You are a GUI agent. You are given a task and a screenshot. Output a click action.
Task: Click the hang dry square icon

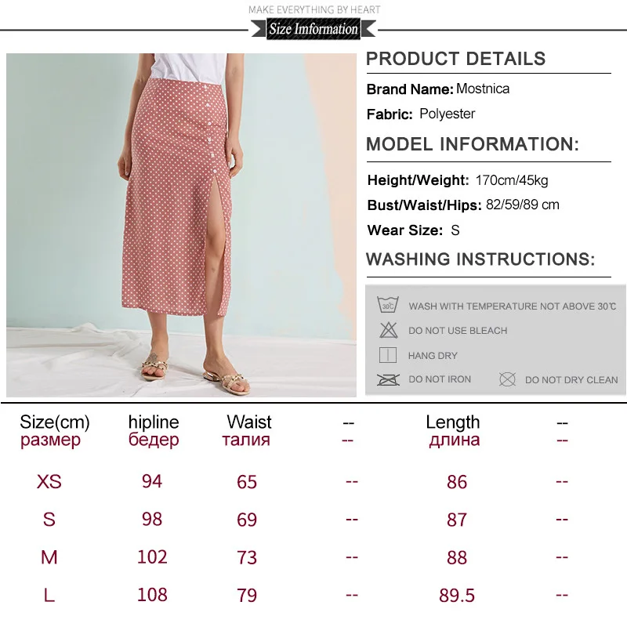click(x=387, y=355)
